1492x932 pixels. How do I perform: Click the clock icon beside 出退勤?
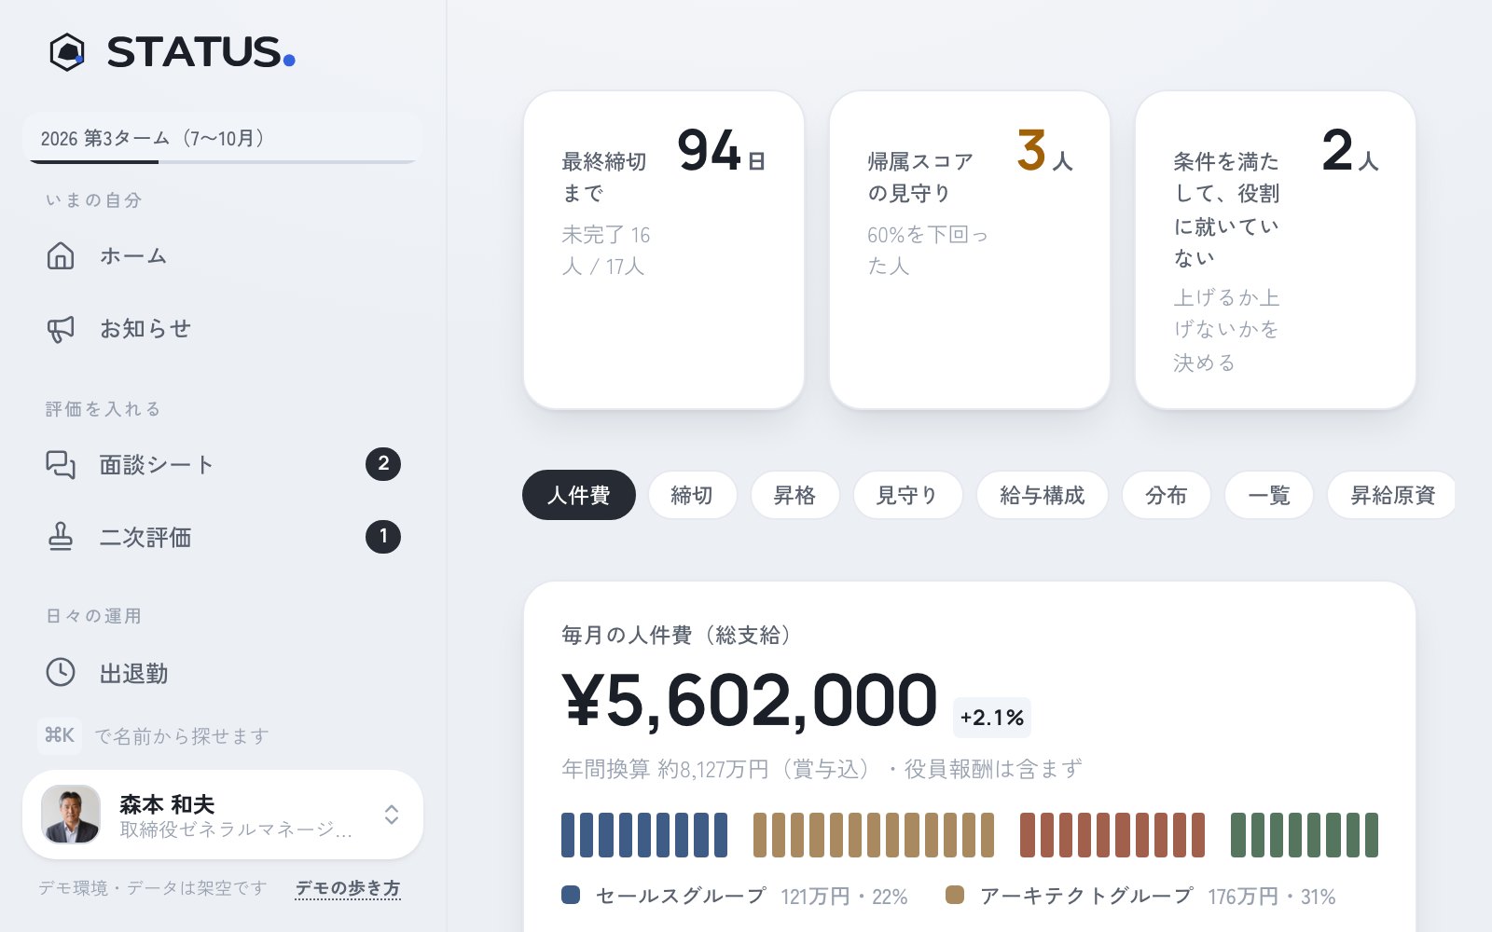(61, 673)
